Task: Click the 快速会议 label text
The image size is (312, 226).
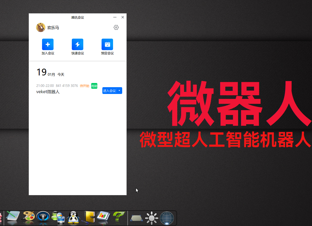Action: [78, 53]
